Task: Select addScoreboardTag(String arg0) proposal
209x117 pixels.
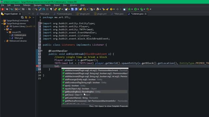Action: pos(95,83)
